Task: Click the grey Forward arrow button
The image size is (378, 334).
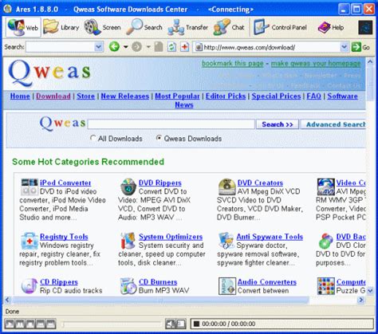Action: pyautogui.click(x=136, y=47)
